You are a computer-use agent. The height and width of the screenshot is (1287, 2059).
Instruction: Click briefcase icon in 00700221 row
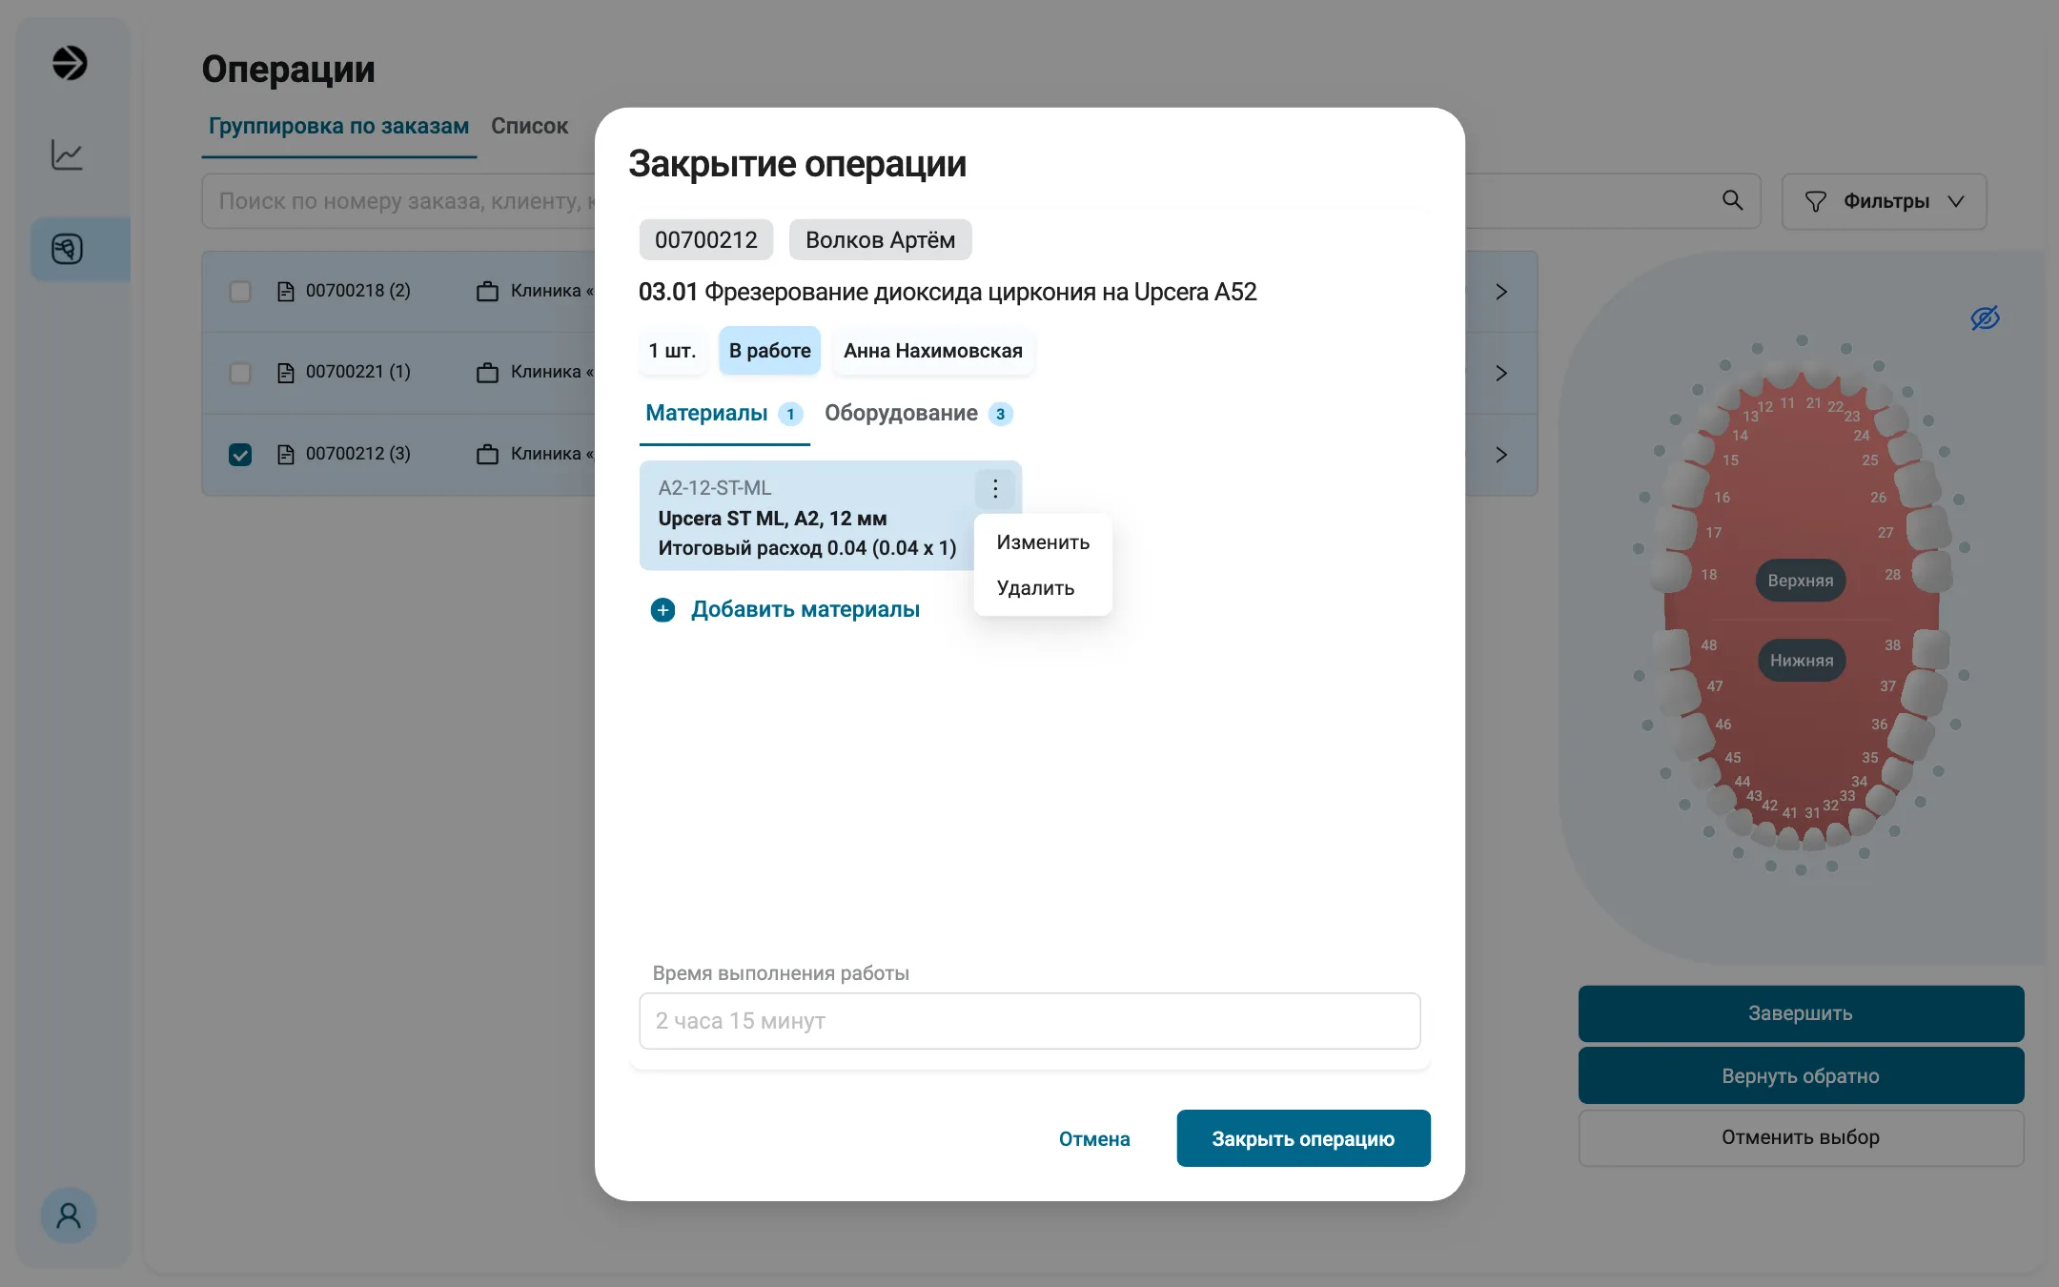487,373
